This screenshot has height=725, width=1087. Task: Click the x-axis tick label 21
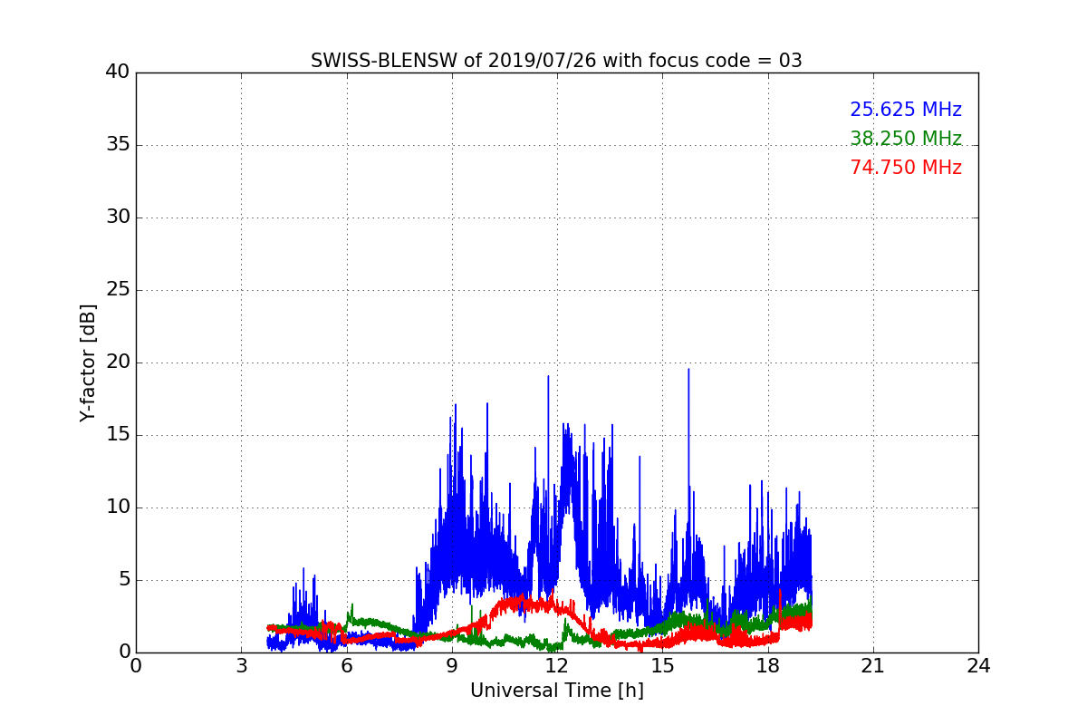872,666
